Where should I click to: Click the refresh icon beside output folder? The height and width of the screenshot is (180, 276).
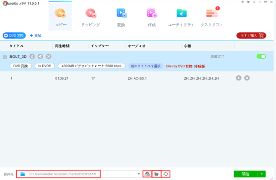(166, 174)
